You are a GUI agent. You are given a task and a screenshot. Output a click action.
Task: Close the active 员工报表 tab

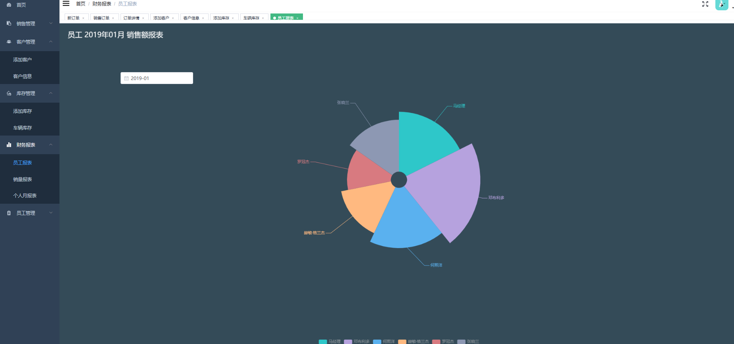tap(297, 18)
